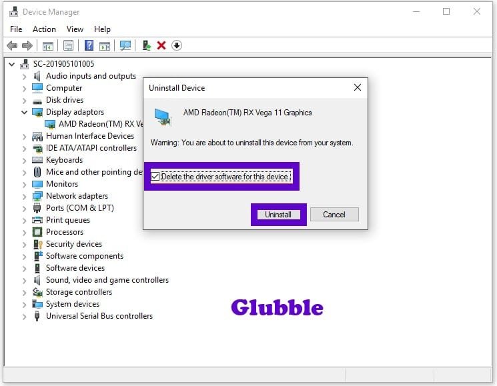Click the Processors chip icon
497x386 pixels.
click(37, 232)
